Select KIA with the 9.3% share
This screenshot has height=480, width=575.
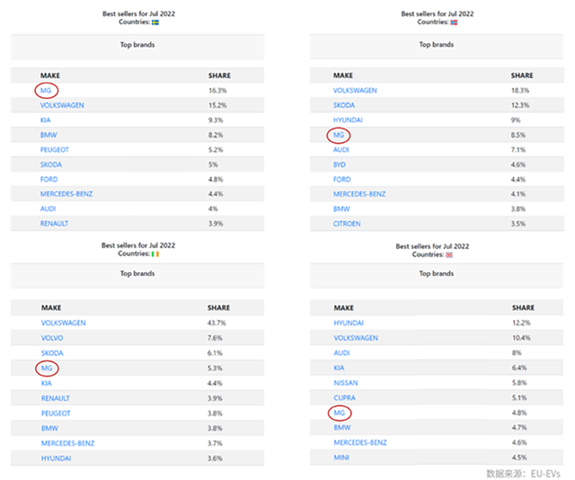coord(46,120)
